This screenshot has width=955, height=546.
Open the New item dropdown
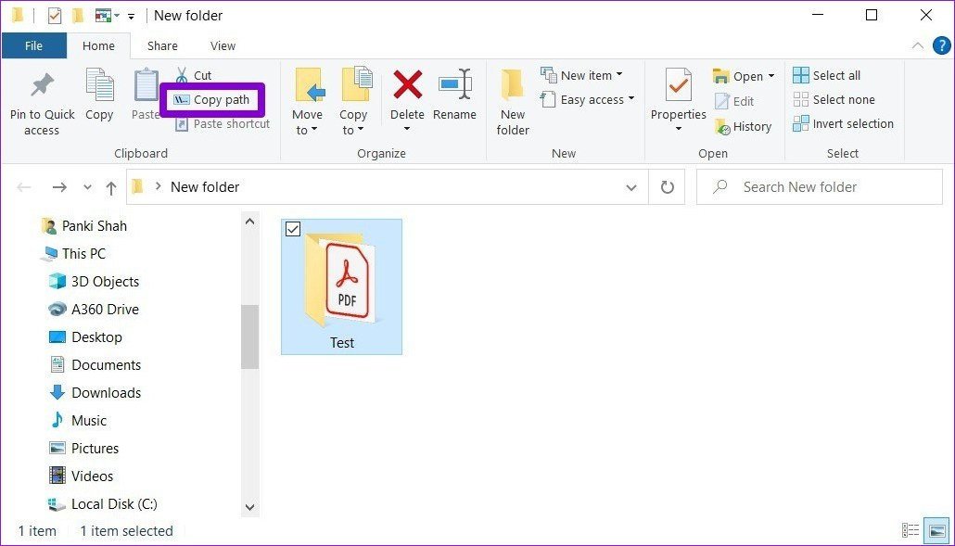[581, 75]
